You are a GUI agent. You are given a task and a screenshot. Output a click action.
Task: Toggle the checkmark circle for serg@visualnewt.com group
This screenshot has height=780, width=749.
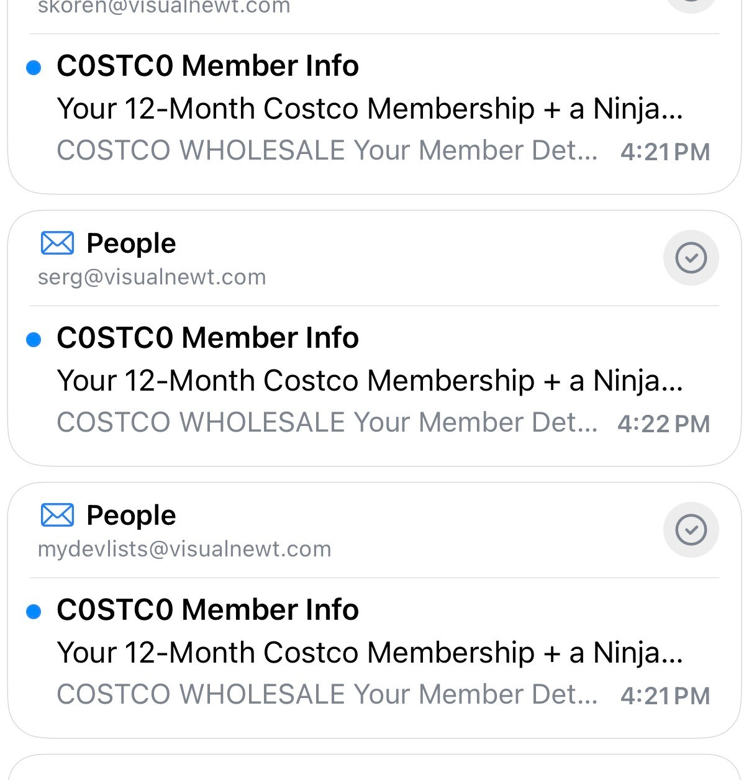pos(691,258)
